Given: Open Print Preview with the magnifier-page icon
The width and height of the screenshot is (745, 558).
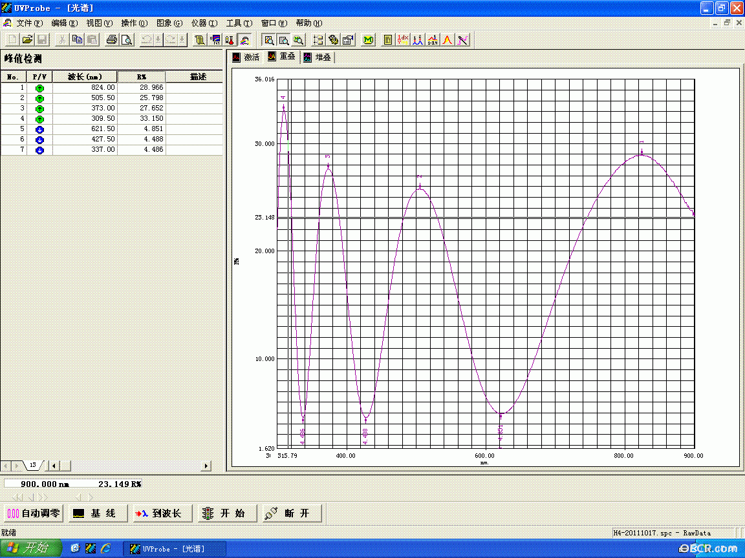Looking at the screenshot, I should pyautogui.click(x=127, y=40).
